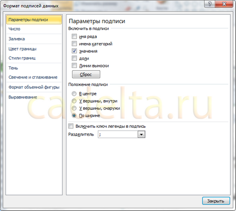Click the help question mark button

click(x=209, y=4)
